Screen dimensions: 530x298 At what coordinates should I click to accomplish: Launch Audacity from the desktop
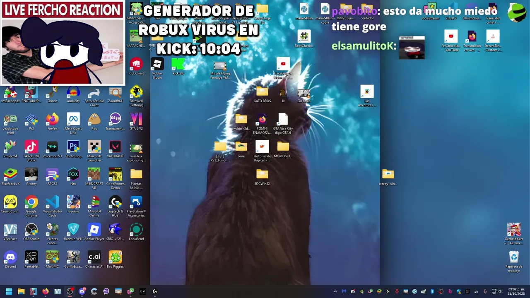(73, 94)
